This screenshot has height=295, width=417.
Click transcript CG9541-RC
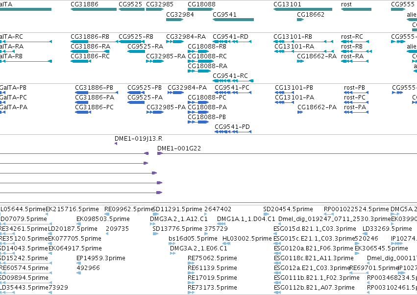[233, 81]
